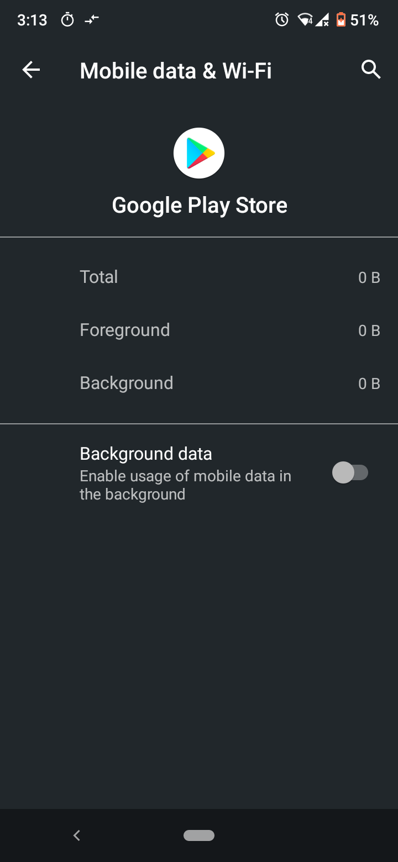The height and width of the screenshot is (862, 398).
Task: Tap the Background data setting label
Action: click(x=146, y=454)
